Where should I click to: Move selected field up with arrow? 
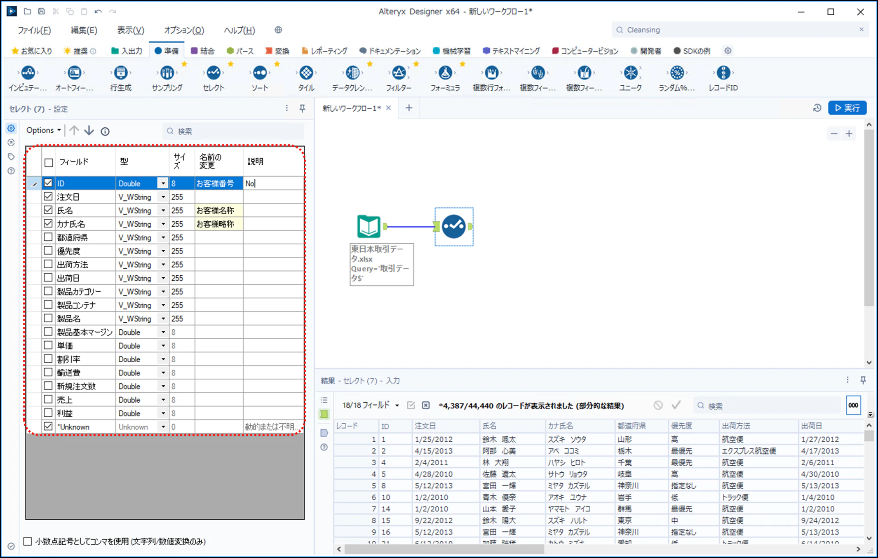point(74,131)
